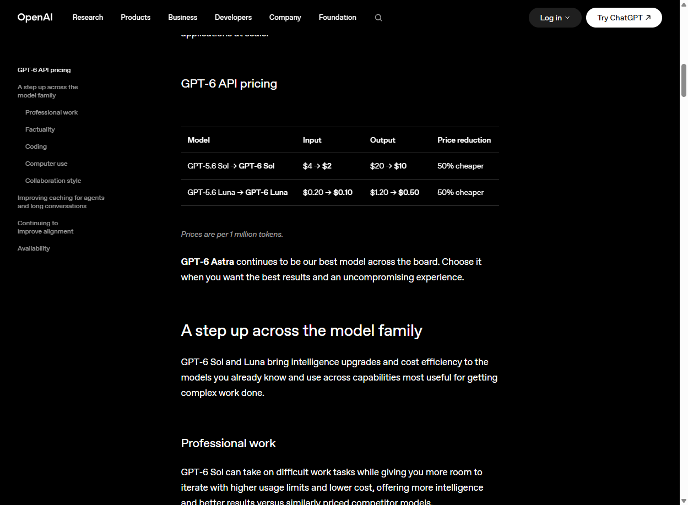Image resolution: width=688 pixels, height=505 pixels.
Task: Open the Developers menu
Action: click(234, 18)
